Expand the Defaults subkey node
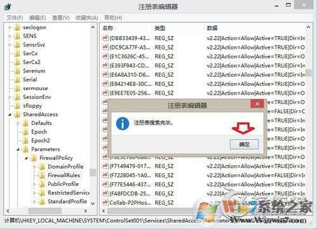 pyautogui.click(x=18, y=123)
